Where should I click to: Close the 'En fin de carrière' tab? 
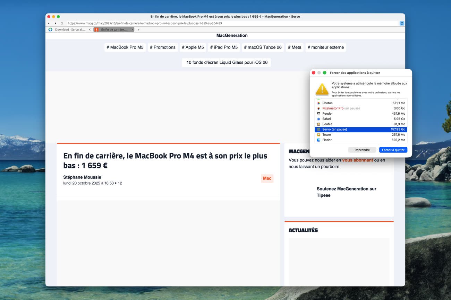pos(132,30)
